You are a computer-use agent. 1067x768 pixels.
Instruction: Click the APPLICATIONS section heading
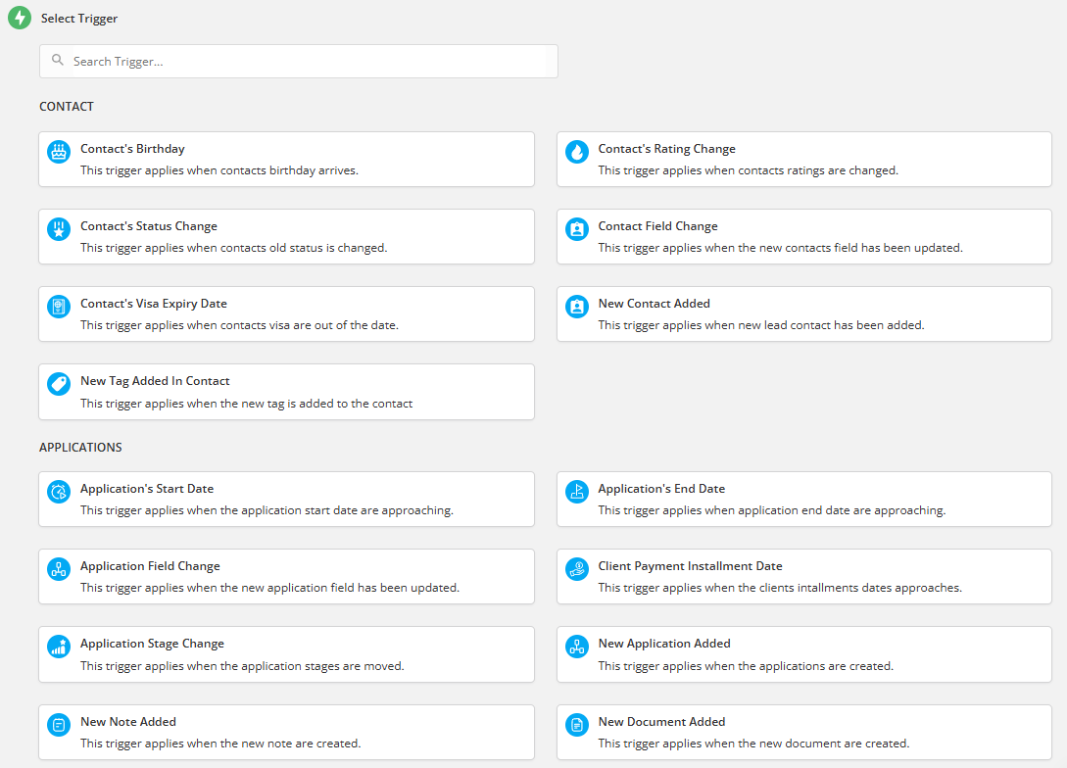[x=80, y=448]
